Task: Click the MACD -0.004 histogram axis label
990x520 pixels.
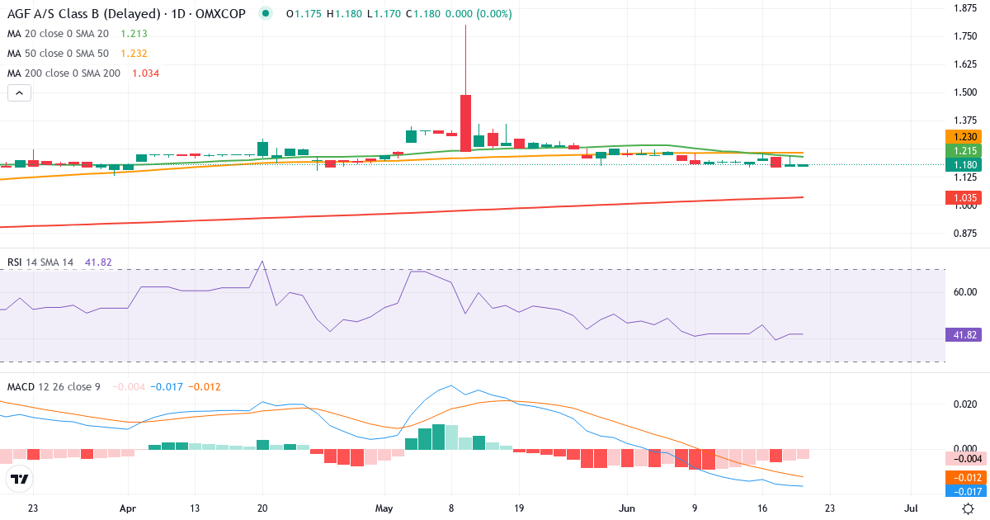Action: 966,459
